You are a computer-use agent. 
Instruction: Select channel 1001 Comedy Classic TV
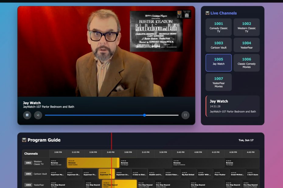(x=218, y=27)
